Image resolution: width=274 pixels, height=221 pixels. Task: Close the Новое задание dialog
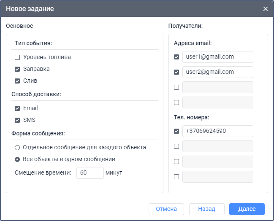[x=266, y=9]
